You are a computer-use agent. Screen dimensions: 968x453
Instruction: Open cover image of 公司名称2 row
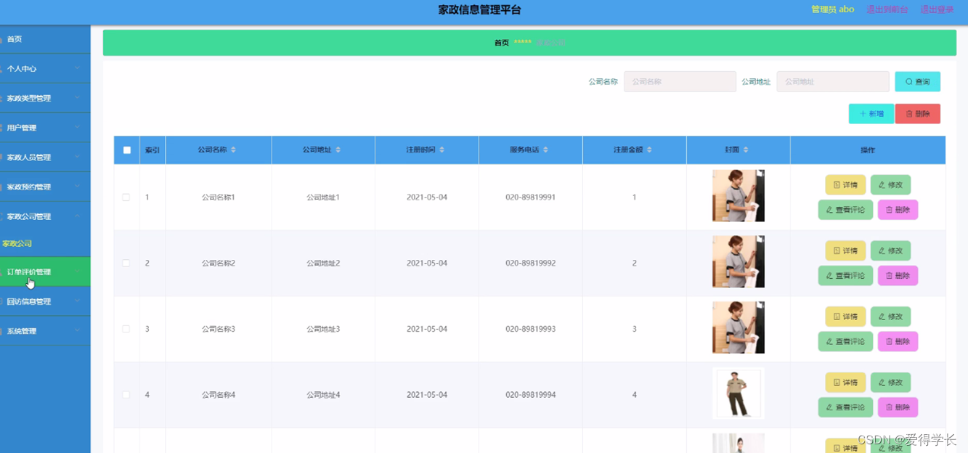click(738, 261)
